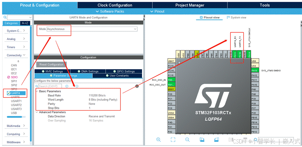Switch to the A->Z sort tab
This screenshot has height=147, width=302.
25,23
